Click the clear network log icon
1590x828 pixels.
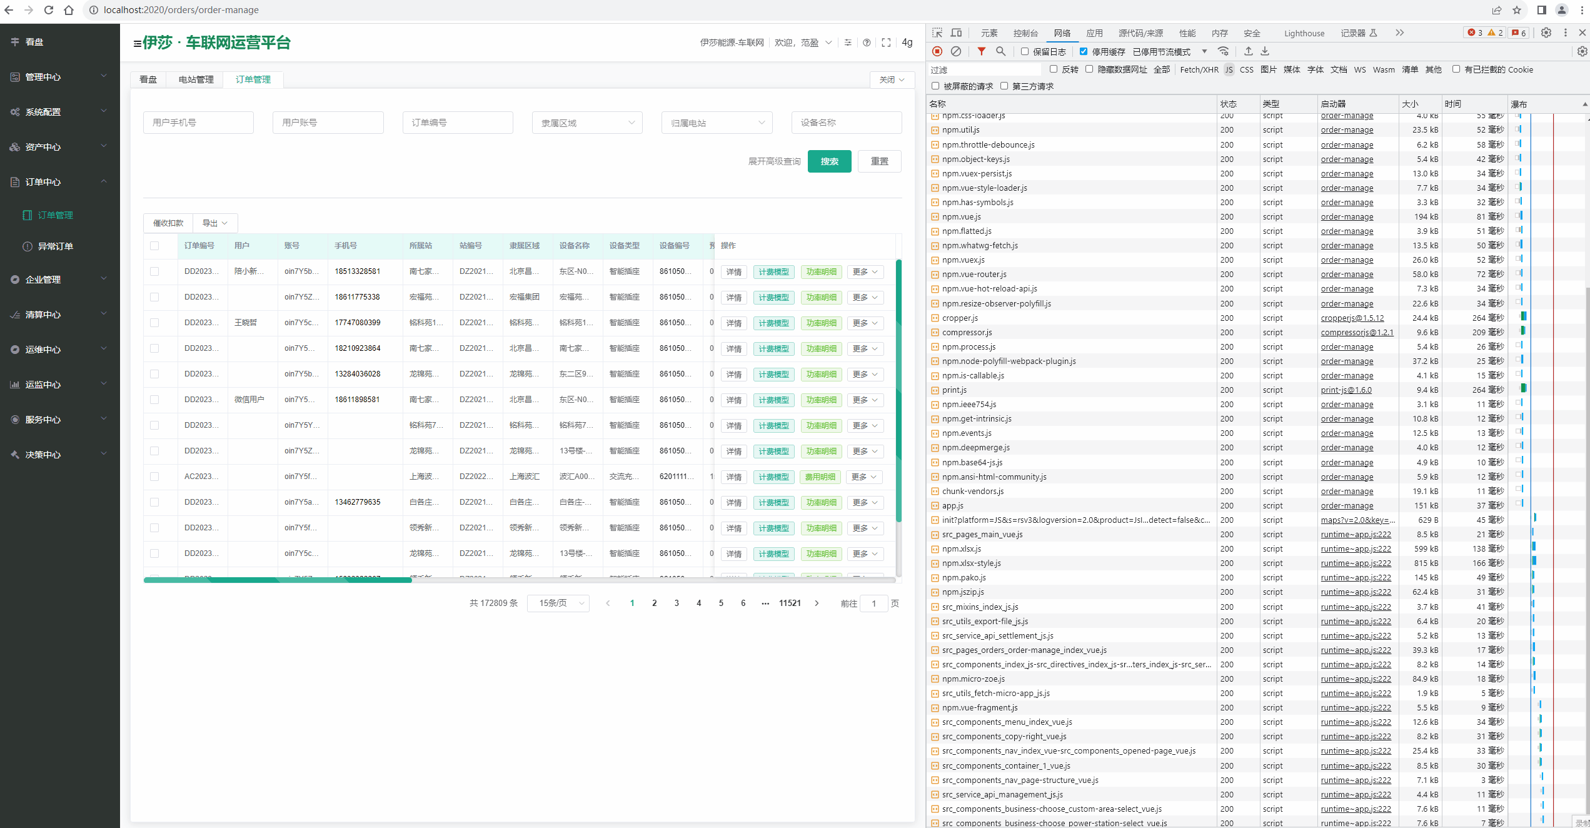pyautogui.click(x=955, y=51)
